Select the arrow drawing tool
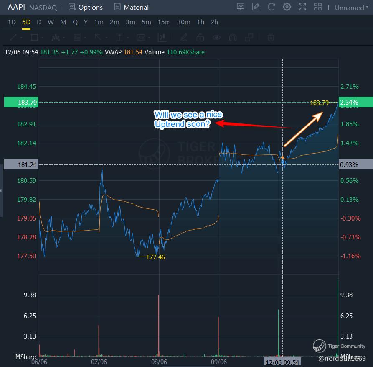This screenshot has width=373, height=367. (x=98, y=37)
